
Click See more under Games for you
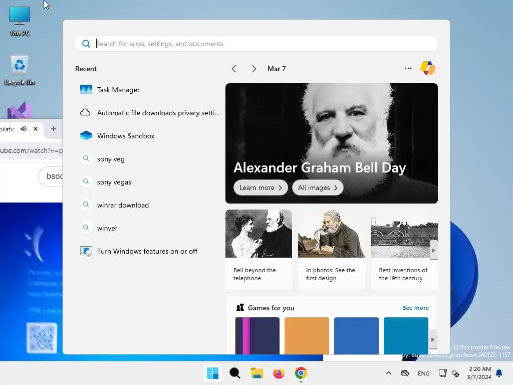pos(415,308)
